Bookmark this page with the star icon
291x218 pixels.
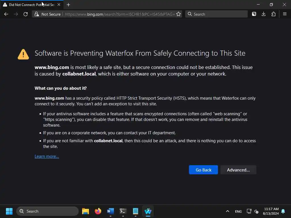pyautogui.click(x=178, y=14)
